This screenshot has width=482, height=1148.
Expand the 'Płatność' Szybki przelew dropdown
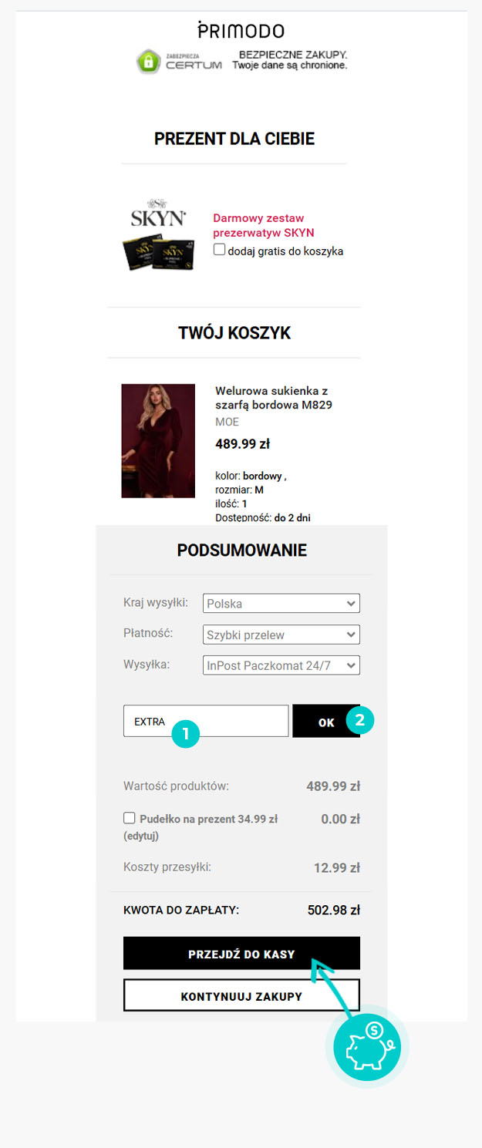[x=281, y=635]
